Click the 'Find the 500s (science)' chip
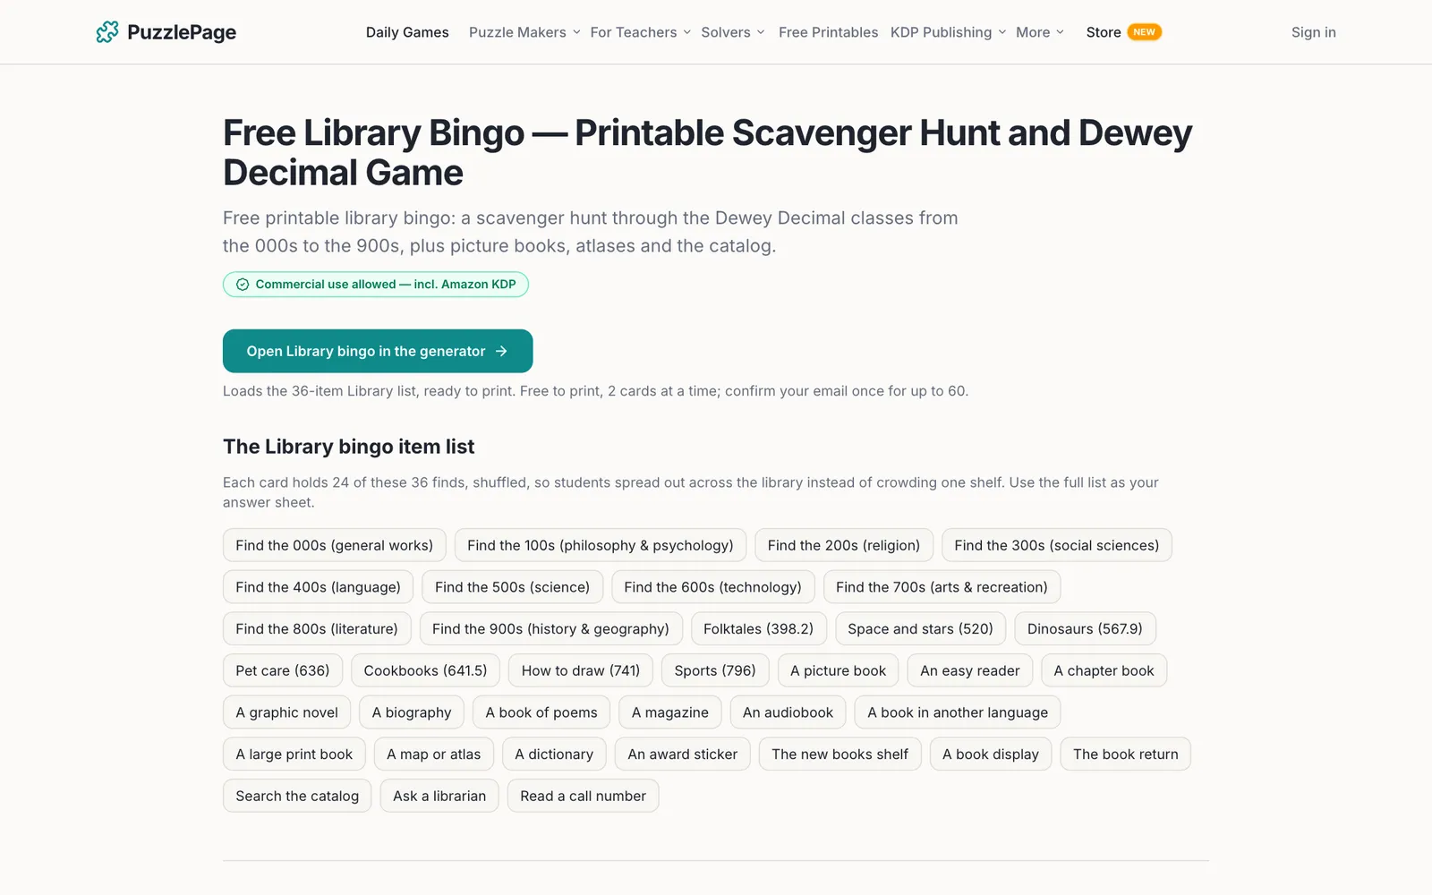1432x895 pixels. pyautogui.click(x=512, y=587)
